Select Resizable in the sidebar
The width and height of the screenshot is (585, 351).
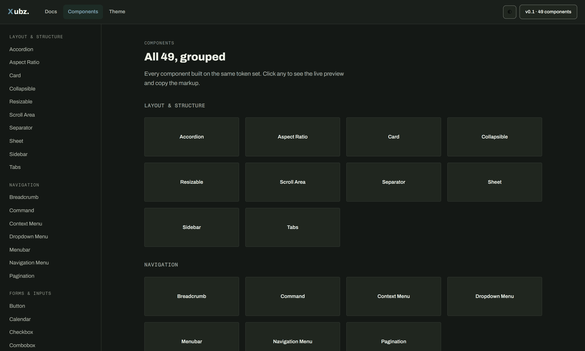click(x=21, y=102)
